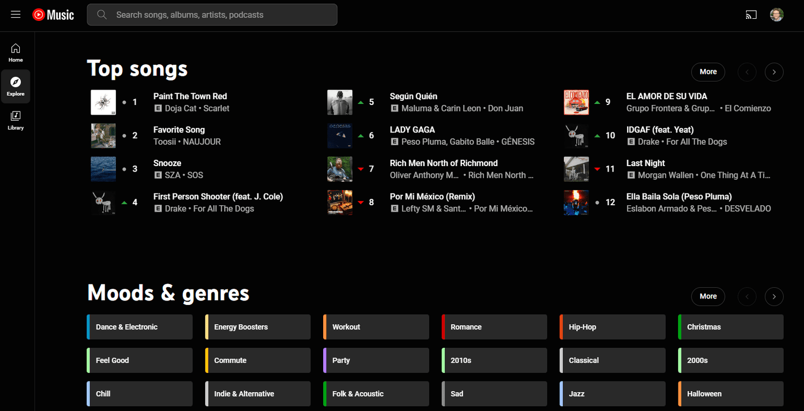Open Energy Boosters mood
Image resolution: width=804 pixels, height=411 pixels.
(258, 327)
